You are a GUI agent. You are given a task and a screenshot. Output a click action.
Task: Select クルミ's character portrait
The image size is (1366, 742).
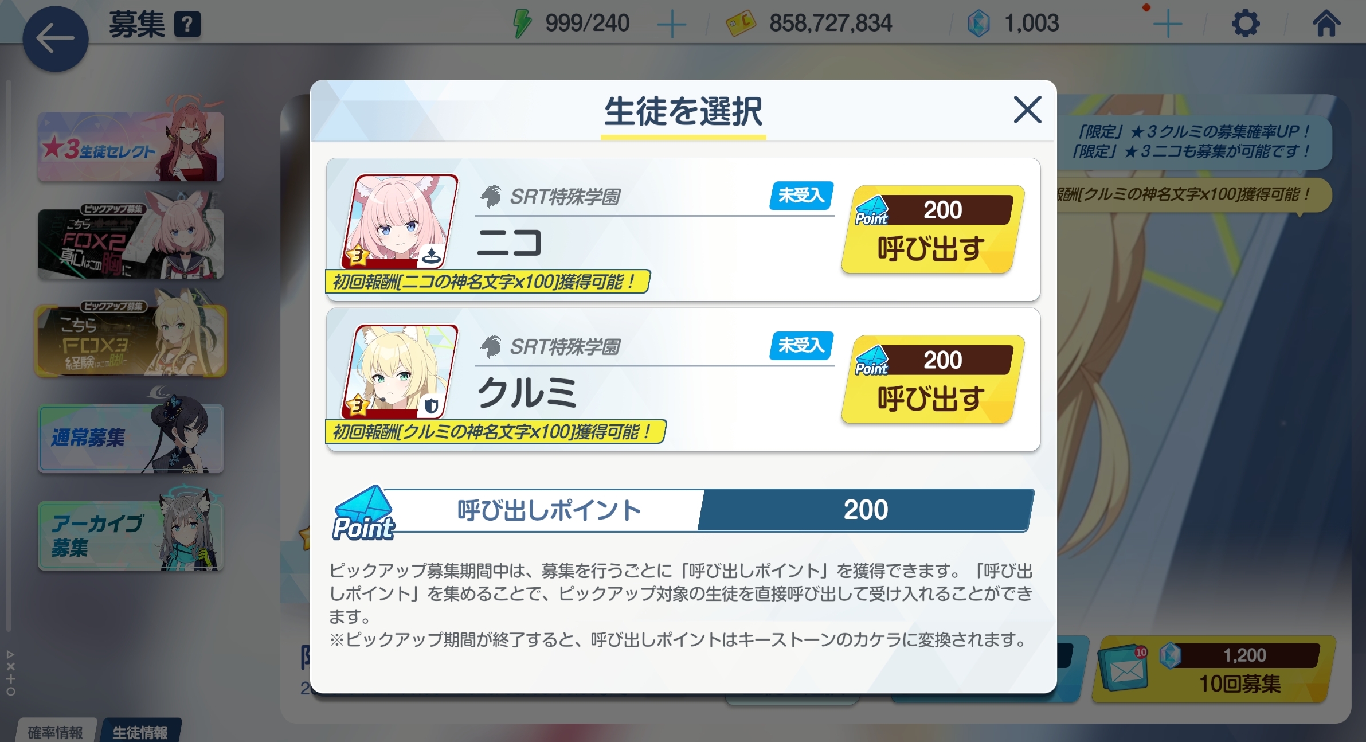point(400,372)
